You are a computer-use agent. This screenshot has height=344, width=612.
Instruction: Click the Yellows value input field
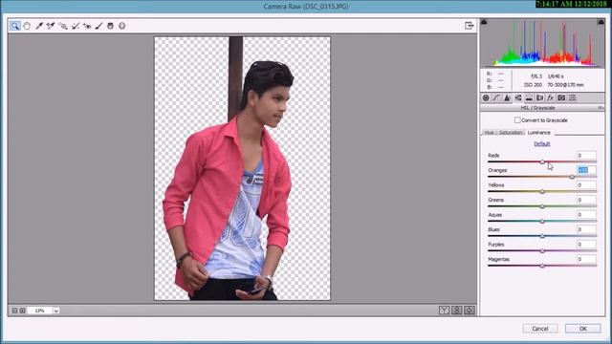coord(586,184)
